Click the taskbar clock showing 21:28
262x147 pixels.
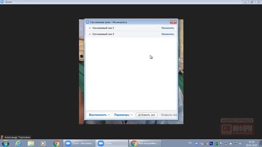pos(251,143)
